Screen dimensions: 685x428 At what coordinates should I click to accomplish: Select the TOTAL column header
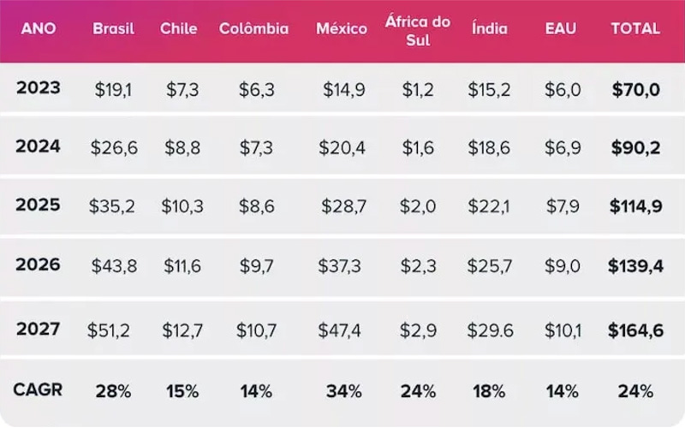click(634, 28)
